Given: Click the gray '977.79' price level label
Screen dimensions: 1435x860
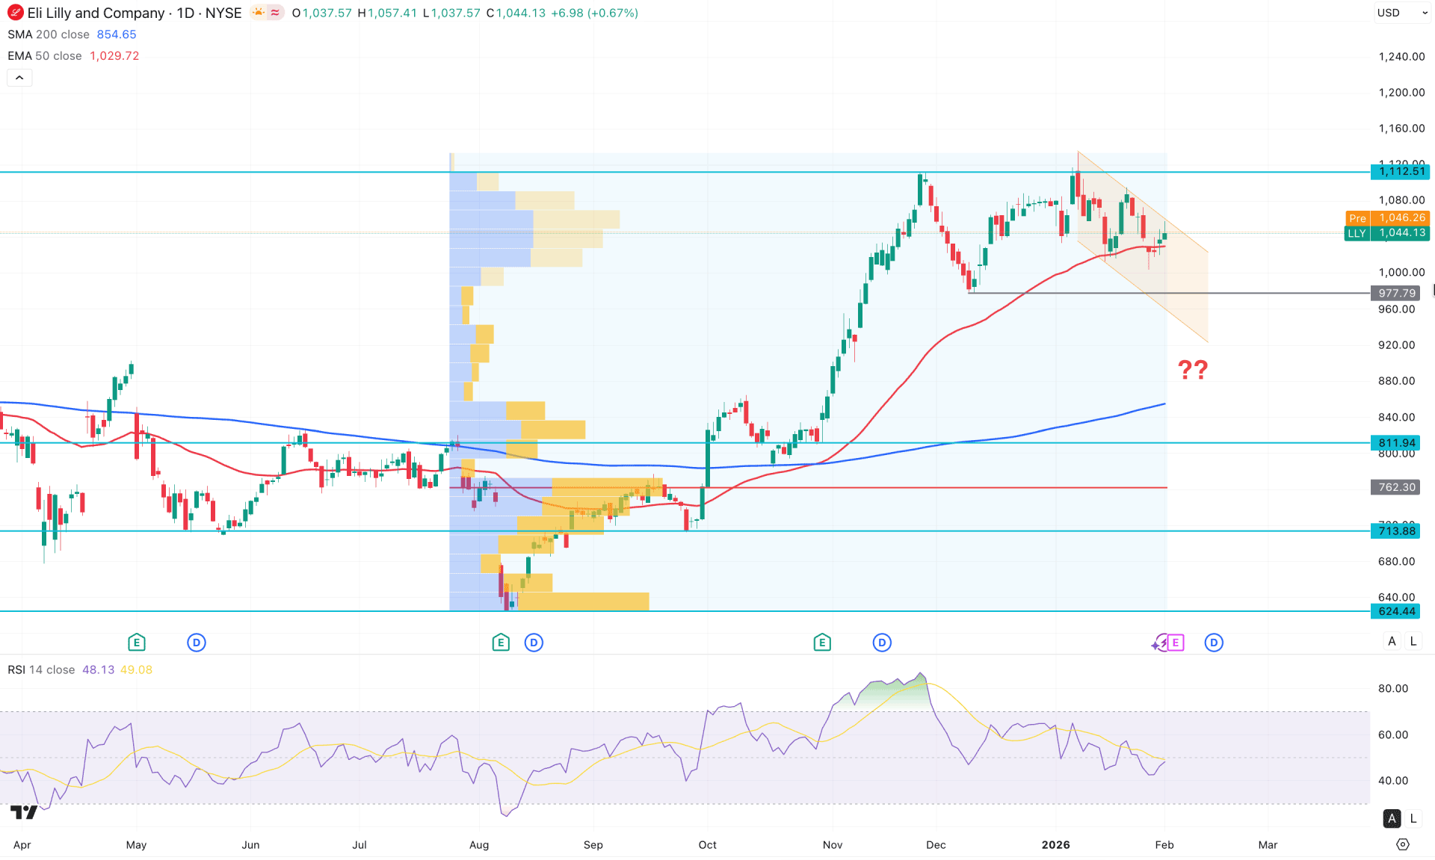Looking at the screenshot, I should [1395, 293].
